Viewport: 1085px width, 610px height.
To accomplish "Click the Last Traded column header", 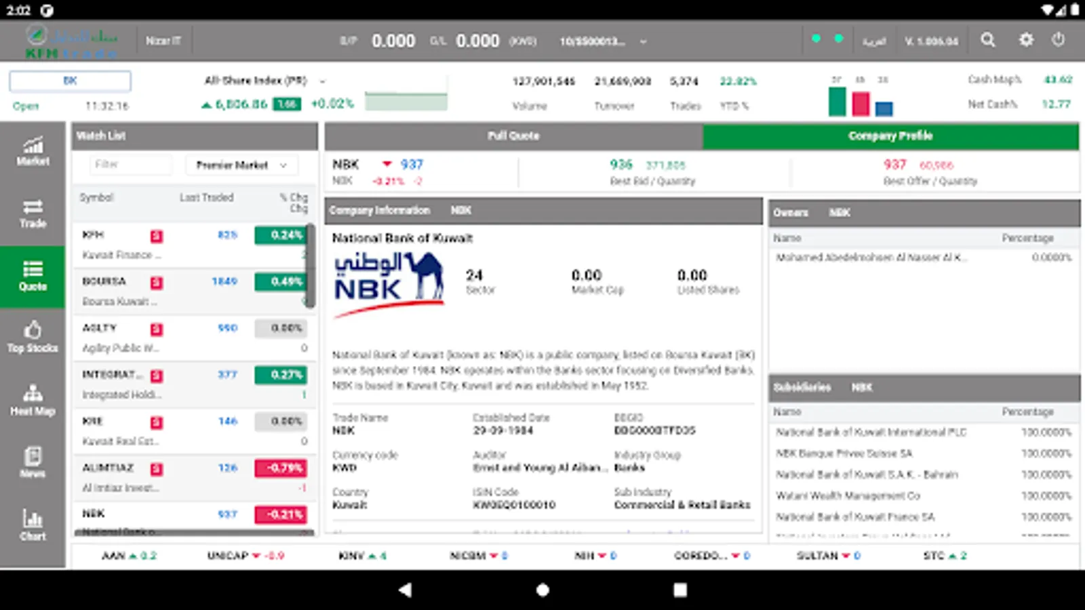I will click(207, 197).
